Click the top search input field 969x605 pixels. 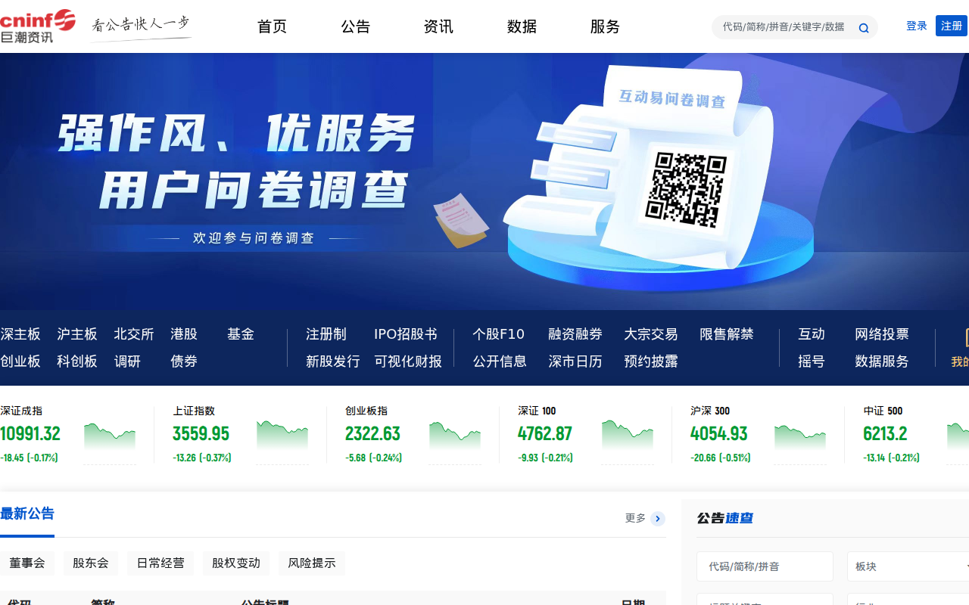coord(784,27)
